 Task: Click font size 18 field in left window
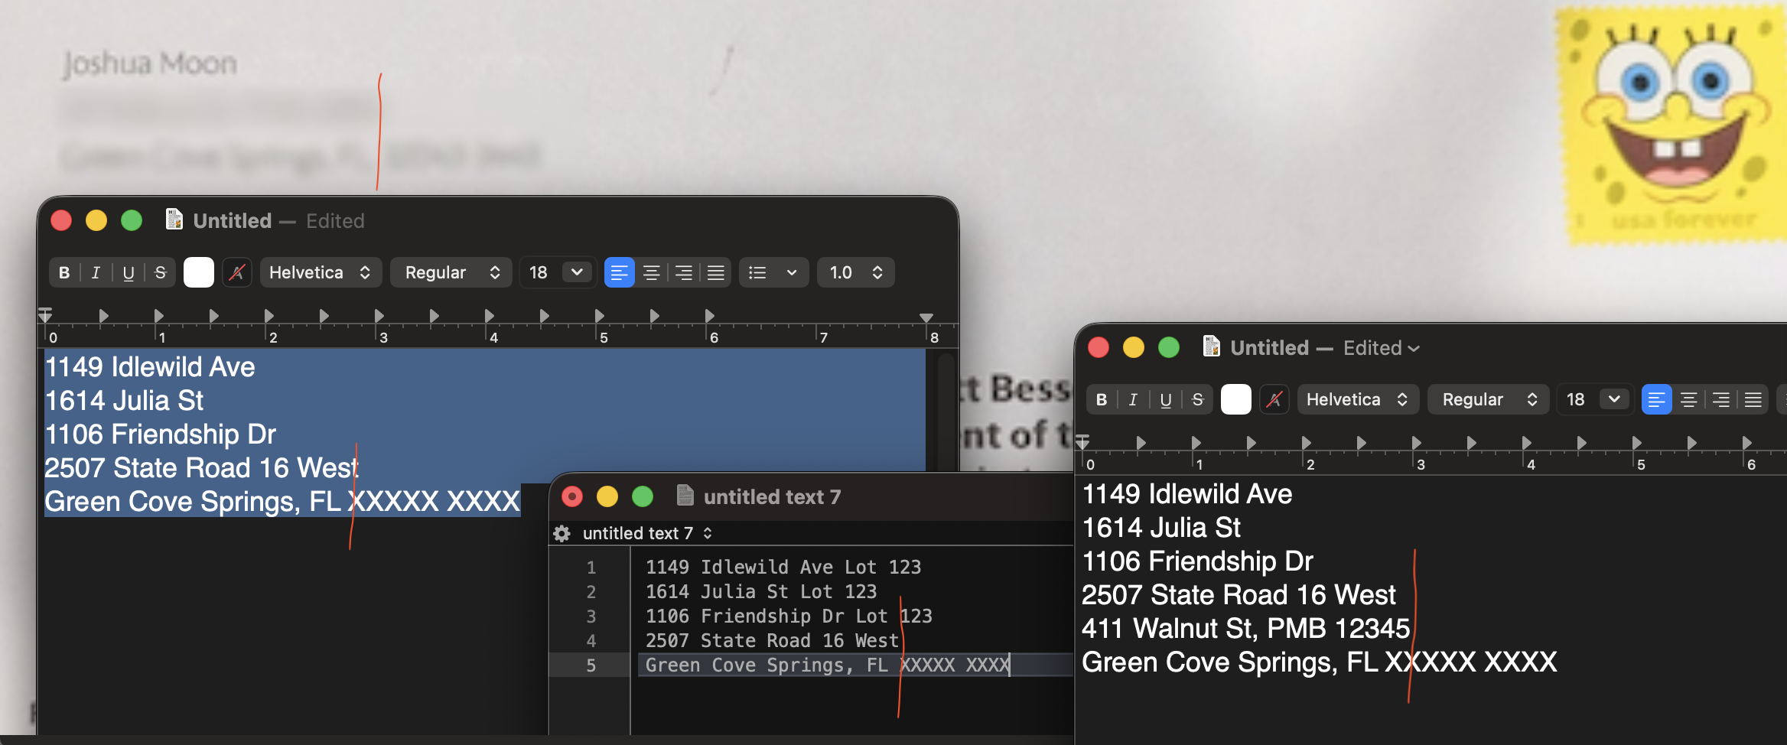tap(540, 273)
